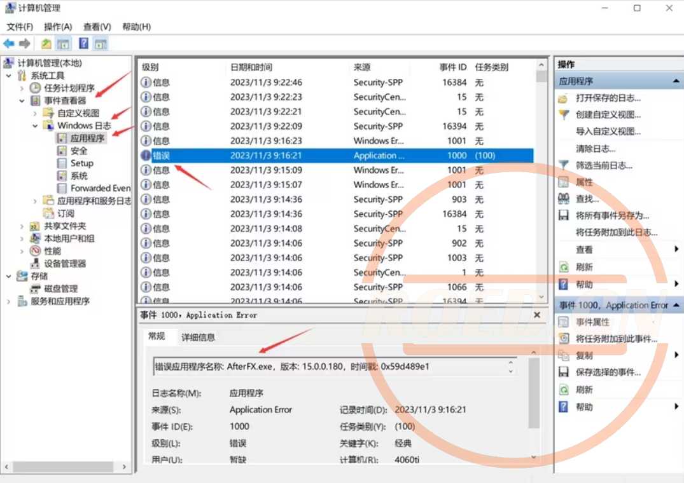Click the blue Help toolbar icon
The image size is (684, 483).
[83, 43]
